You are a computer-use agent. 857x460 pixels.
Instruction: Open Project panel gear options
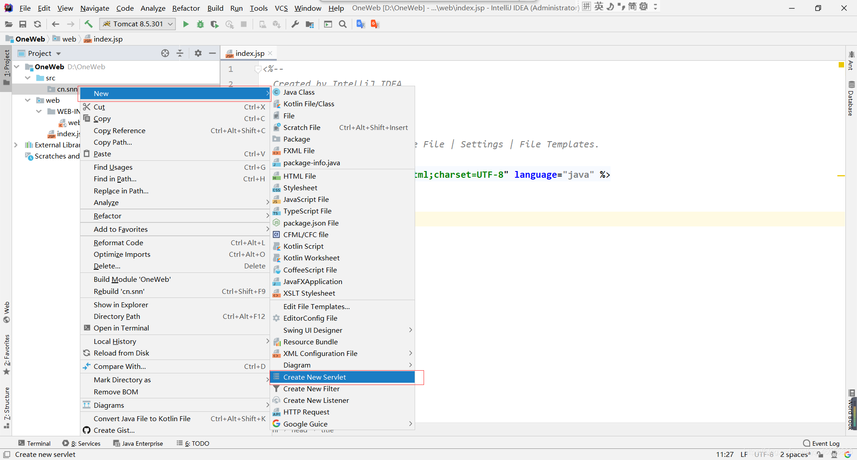point(198,53)
